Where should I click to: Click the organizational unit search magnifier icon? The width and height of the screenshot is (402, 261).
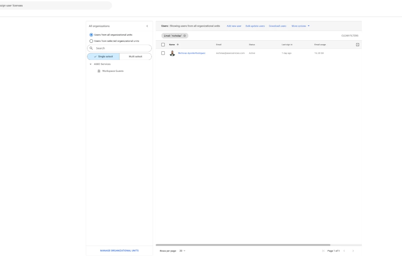point(91,48)
